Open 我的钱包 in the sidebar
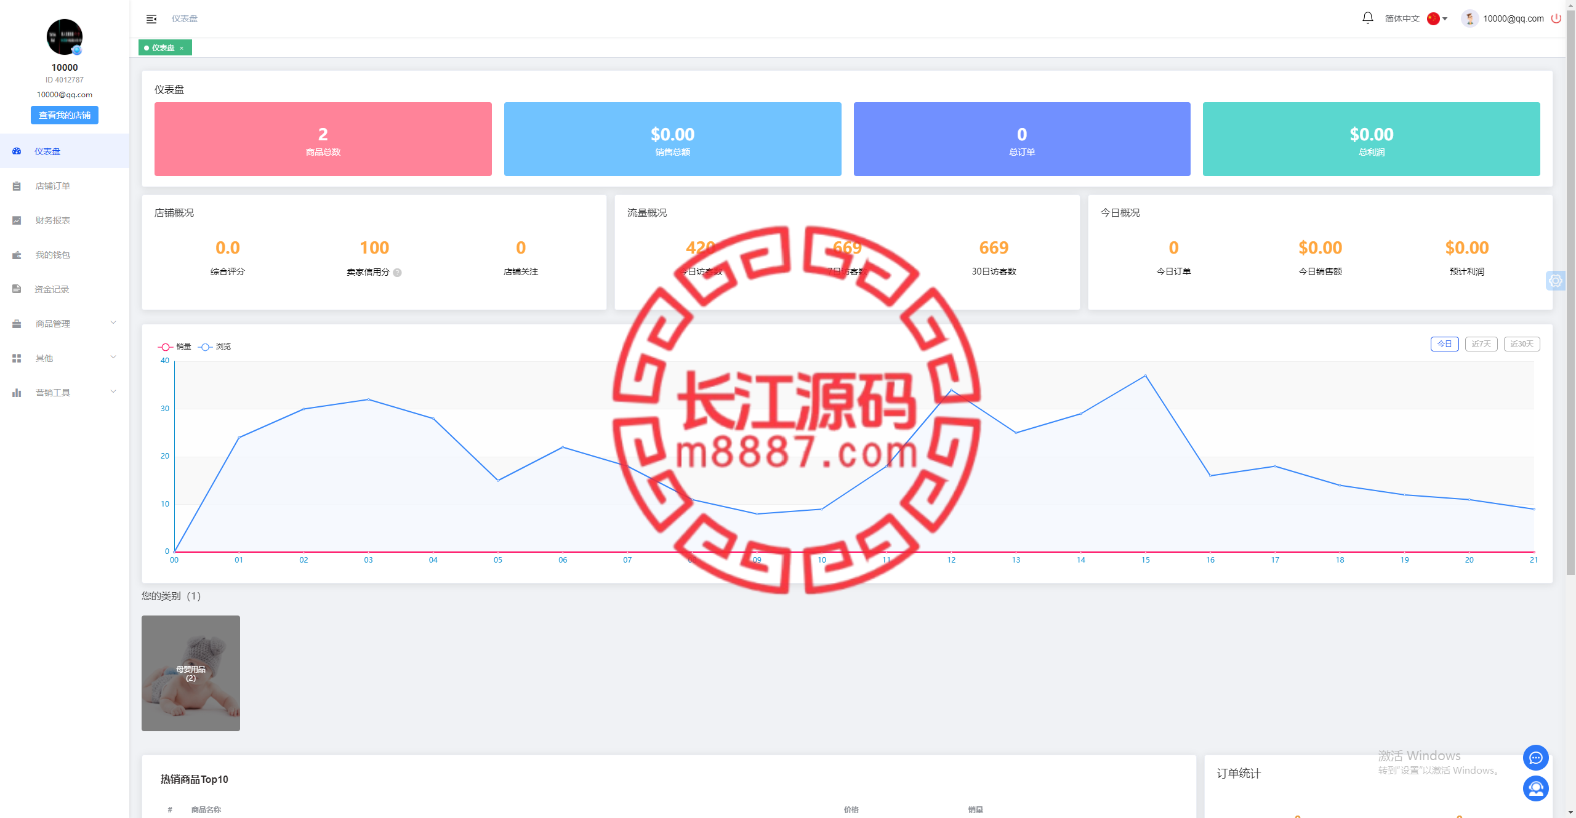The image size is (1576, 818). [x=65, y=255]
